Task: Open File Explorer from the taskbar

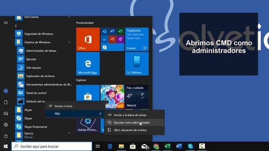Action: click(121, 146)
